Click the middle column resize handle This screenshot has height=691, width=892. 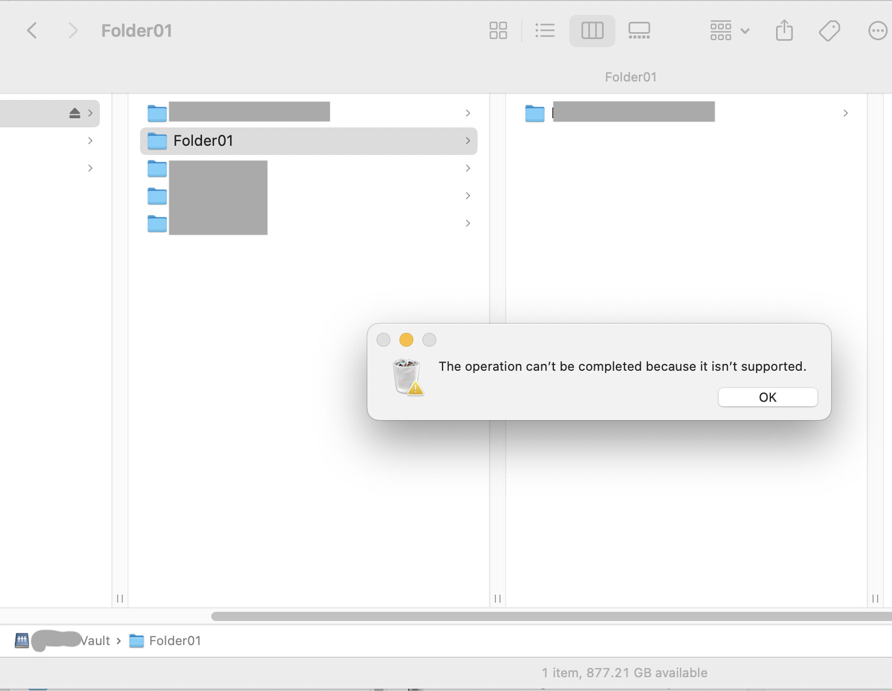click(x=498, y=599)
